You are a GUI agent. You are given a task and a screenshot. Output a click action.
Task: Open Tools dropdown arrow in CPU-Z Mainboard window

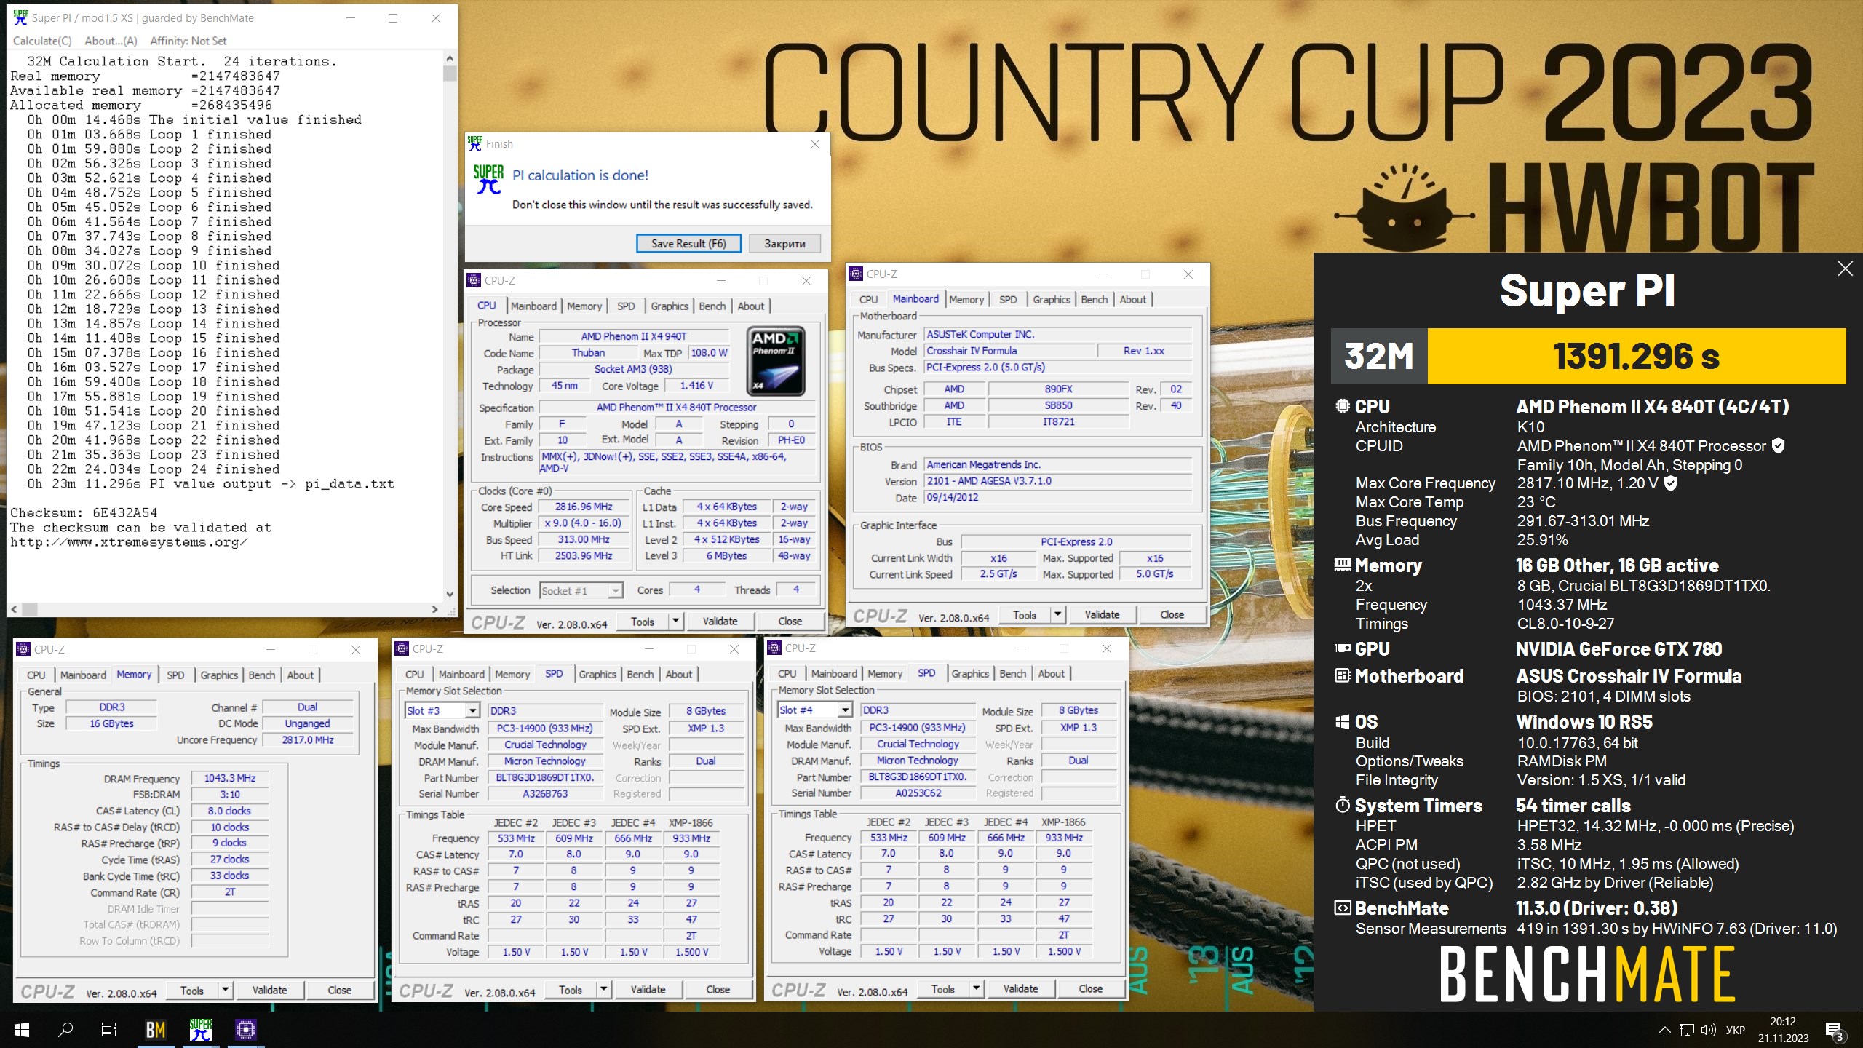coord(1058,614)
